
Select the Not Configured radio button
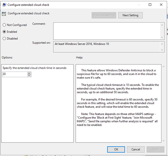[4, 25]
